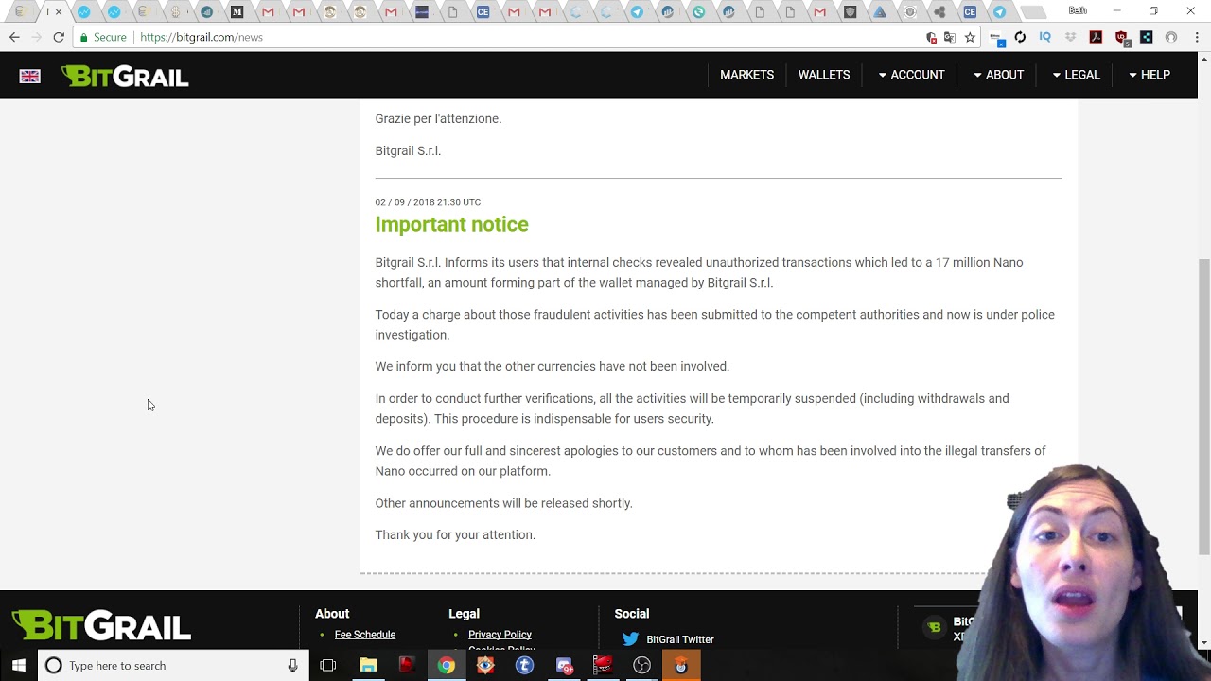
Task: Click the Google Translate icon in address bar
Action: (x=950, y=37)
